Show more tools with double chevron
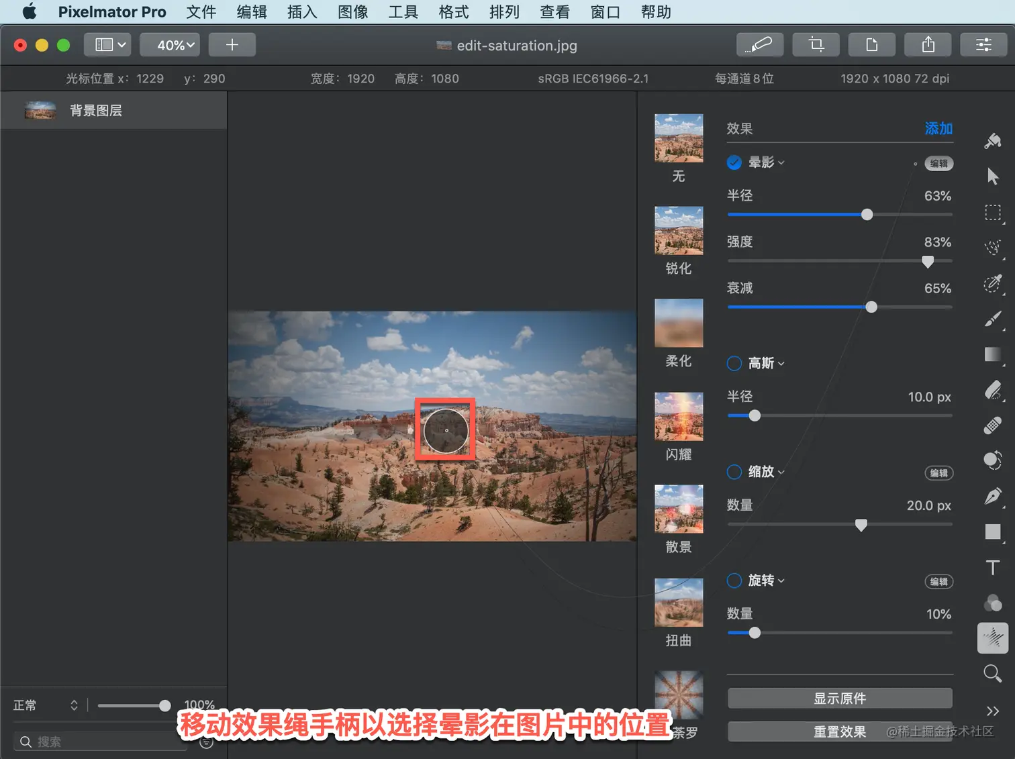1015x759 pixels. point(993,711)
